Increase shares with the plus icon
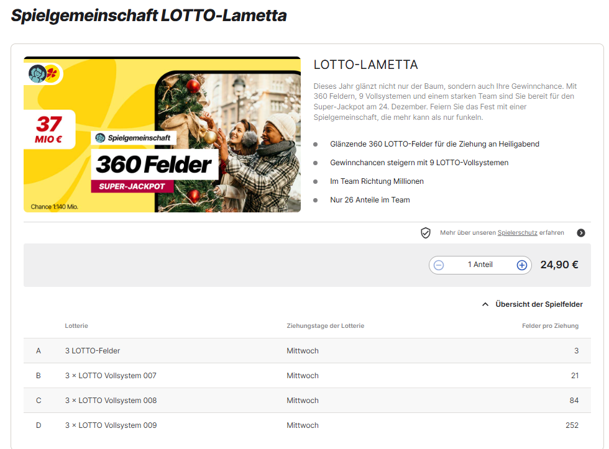This screenshot has width=609, height=449. click(x=521, y=265)
